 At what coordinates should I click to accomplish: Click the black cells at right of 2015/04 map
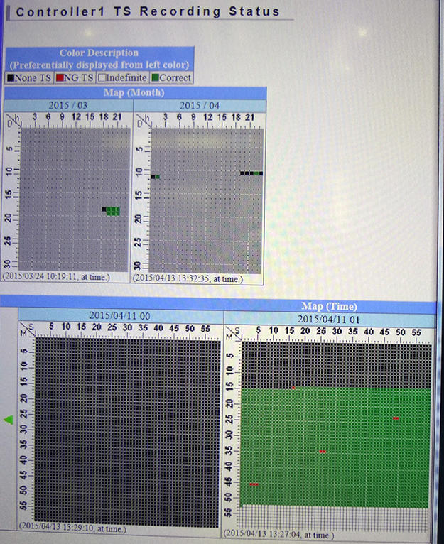point(247,173)
